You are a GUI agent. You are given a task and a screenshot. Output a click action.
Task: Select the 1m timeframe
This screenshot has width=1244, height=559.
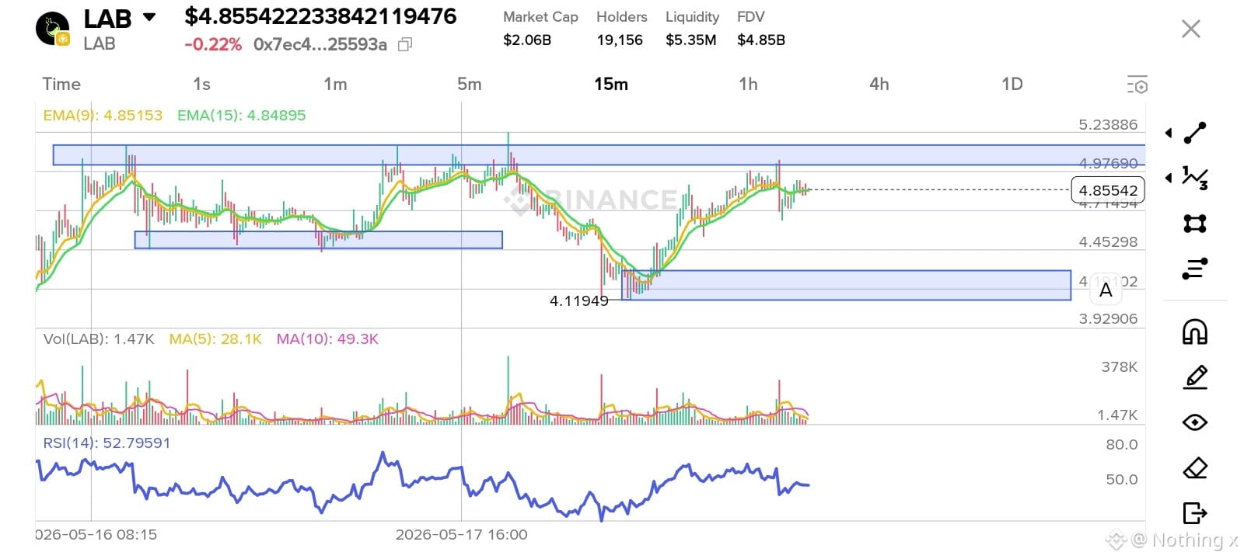[x=335, y=84]
